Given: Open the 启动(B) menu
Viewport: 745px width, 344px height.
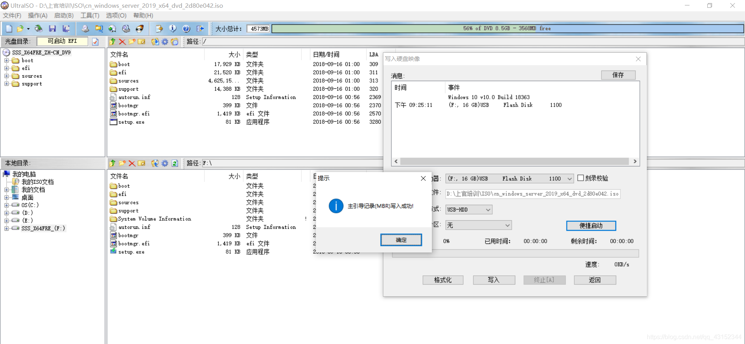Looking at the screenshot, I should point(64,16).
